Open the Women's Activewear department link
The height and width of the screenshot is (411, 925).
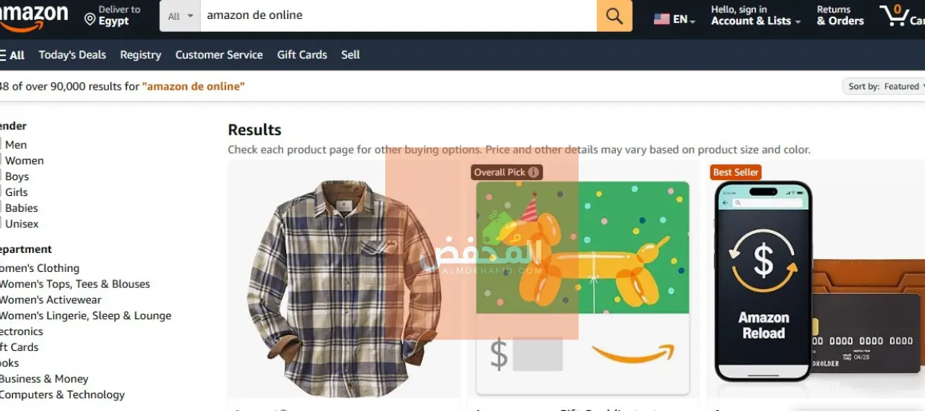[50, 299]
